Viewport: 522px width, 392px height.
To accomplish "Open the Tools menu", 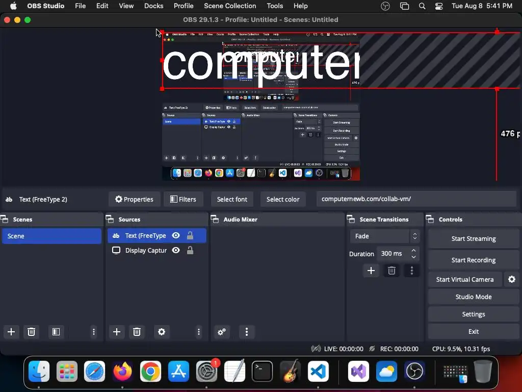I will [x=275, y=6].
